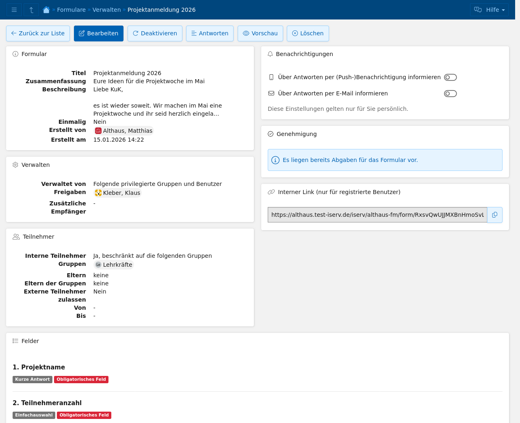Image resolution: width=520 pixels, height=423 pixels.
Task: Copy the internal link to clipboard
Action: click(494, 215)
